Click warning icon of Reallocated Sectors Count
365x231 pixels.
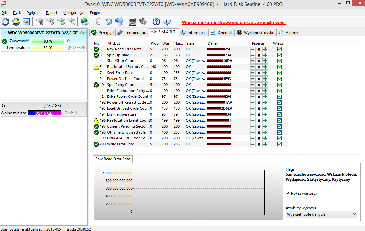tap(96, 67)
